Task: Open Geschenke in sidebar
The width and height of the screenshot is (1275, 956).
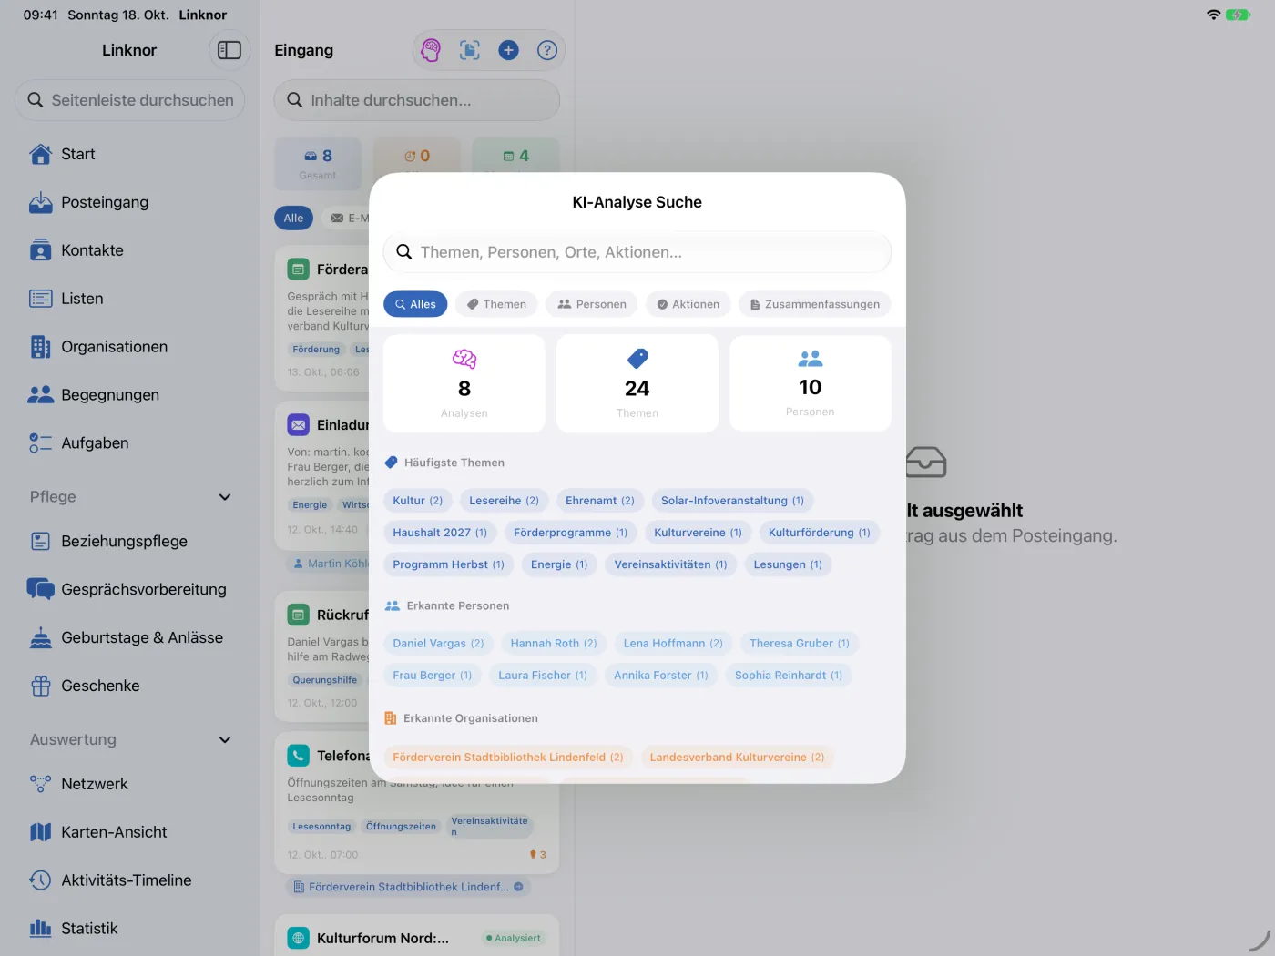Action: tap(130, 686)
